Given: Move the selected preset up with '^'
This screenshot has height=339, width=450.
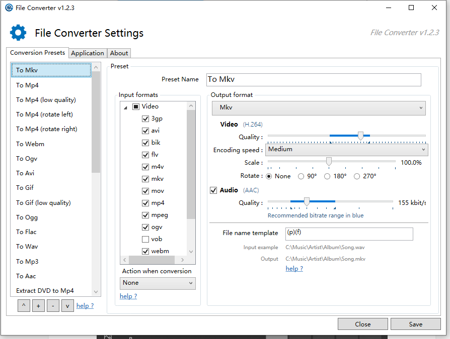Looking at the screenshot, I should point(24,305).
